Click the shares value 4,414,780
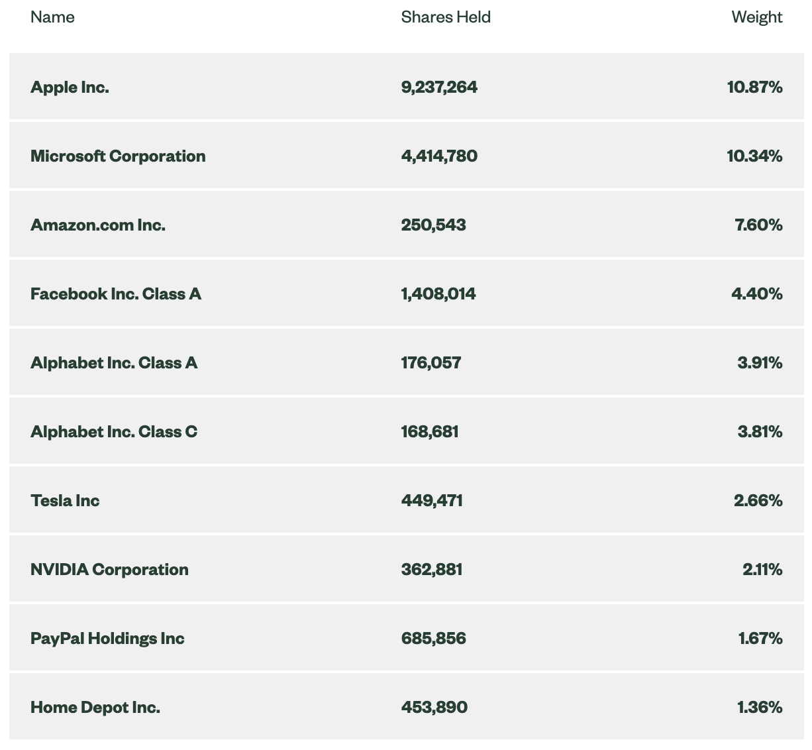 (439, 156)
